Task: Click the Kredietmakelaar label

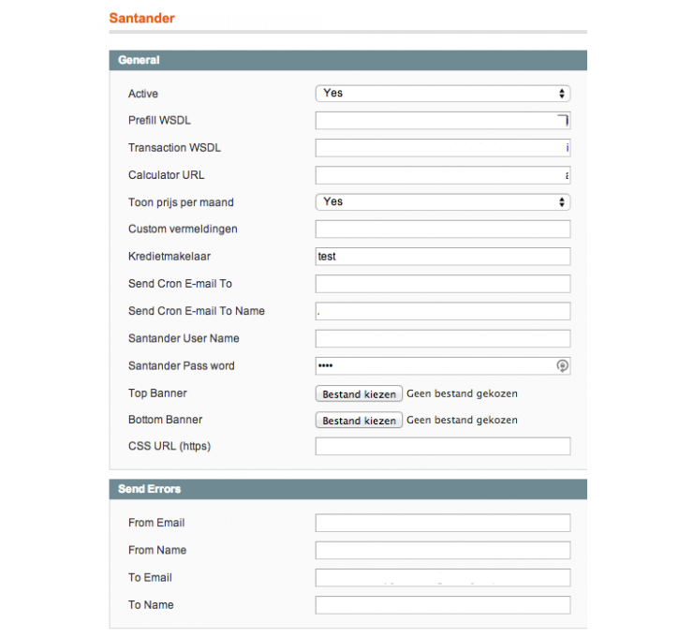Action: pyautogui.click(x=170, y=257)
